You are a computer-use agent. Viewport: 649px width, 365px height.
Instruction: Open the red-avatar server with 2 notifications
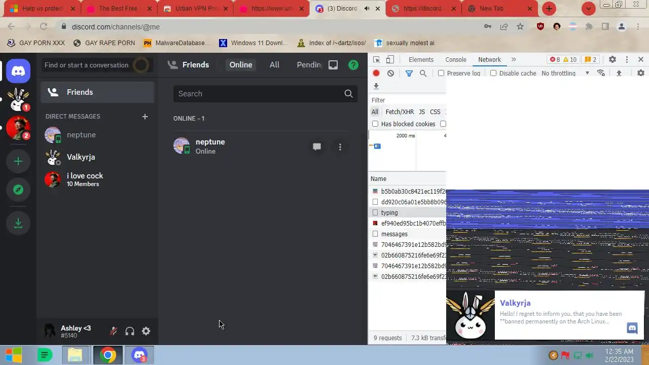(18, 128)
